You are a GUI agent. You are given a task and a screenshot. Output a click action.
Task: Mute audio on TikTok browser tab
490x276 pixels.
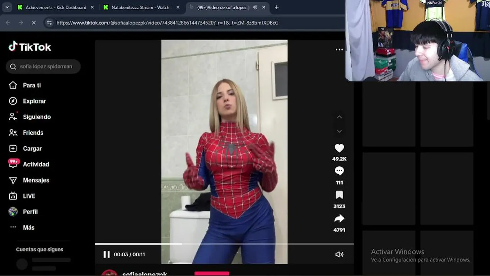(x=255, y=7)
